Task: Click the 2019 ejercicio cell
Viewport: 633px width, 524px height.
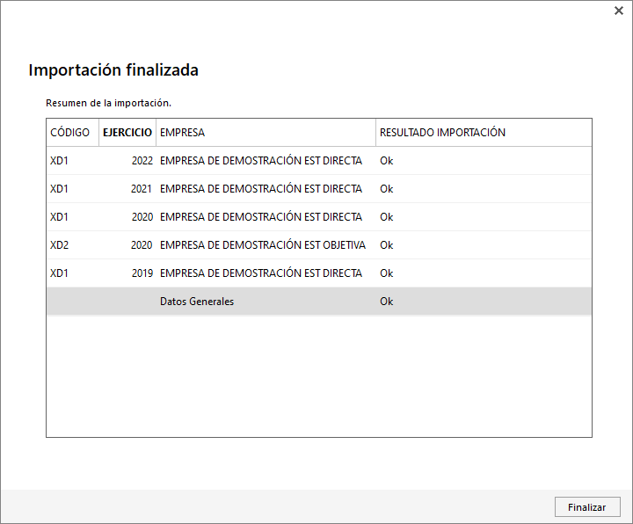Action: click(142, 273)
